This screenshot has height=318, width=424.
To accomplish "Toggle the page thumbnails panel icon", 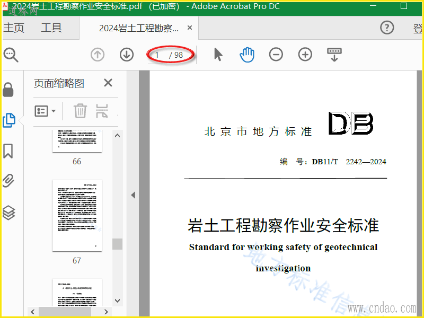I will pyautogui.click(x=8, y=120).
